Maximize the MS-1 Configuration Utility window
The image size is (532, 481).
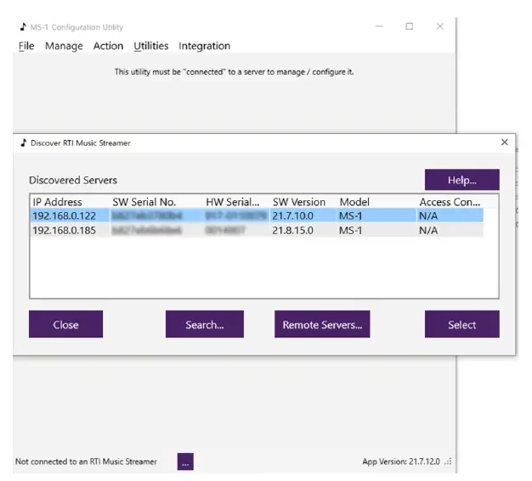pyautogui.click(x=409, y=26)
